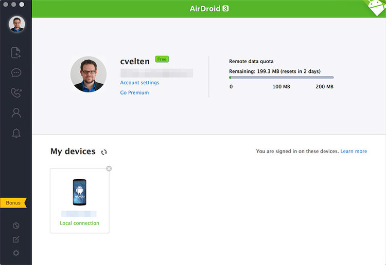The width and height of the screenshot is (386, 265).
Task: Click the Local connection status text
Action: (79, 223)
